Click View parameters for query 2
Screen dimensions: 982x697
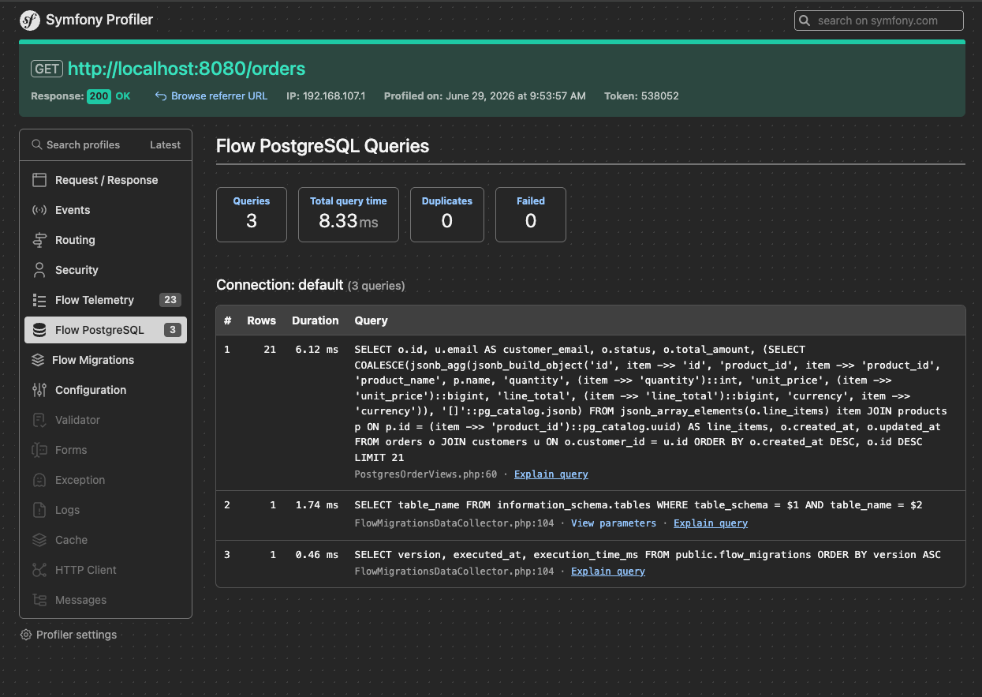(x=614, y=523)
